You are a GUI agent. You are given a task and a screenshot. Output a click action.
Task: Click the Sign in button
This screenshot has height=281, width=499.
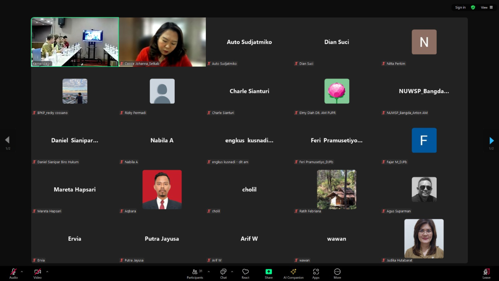[460, 7]
